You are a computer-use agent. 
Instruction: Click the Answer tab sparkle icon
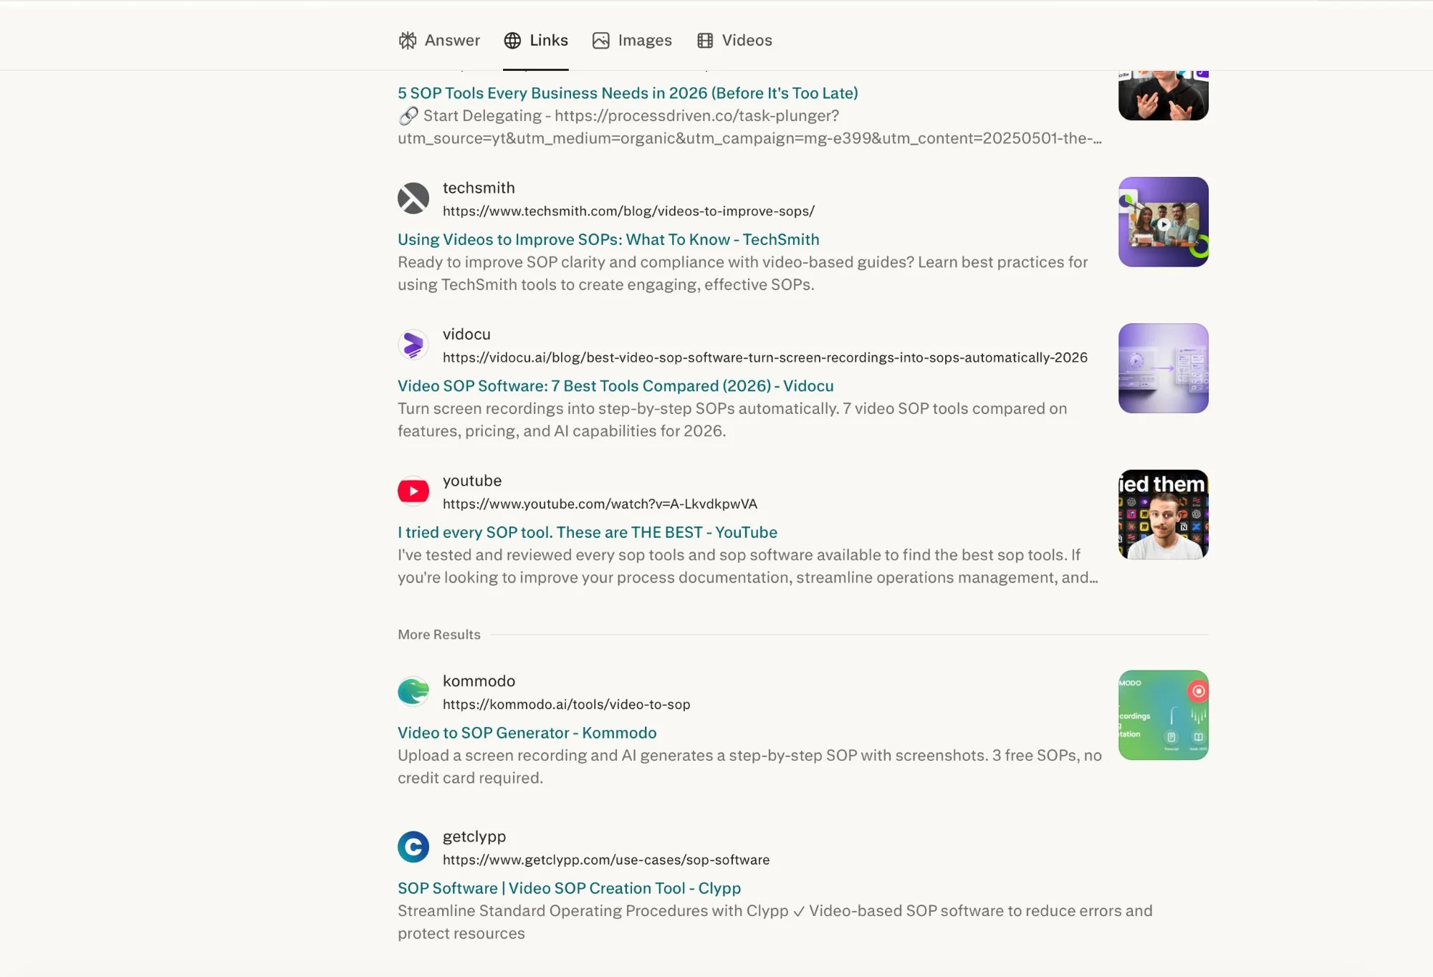pos(408,41)
